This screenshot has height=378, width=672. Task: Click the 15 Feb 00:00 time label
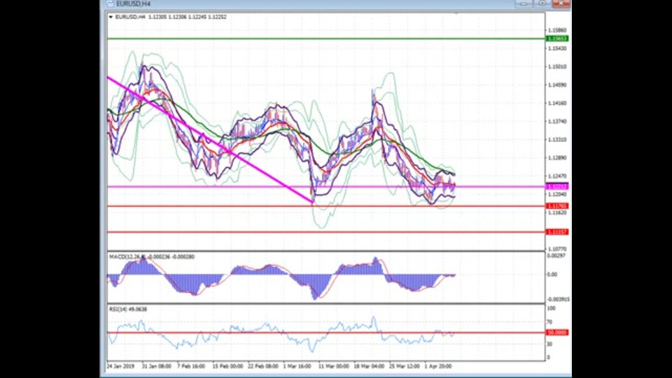(x=227, y=366)
